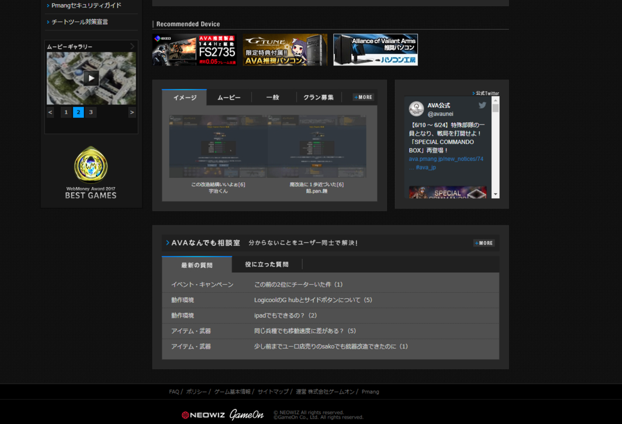Open the サイトマップ footer link
Screen dimensions: 622x424
click(273, 391)
